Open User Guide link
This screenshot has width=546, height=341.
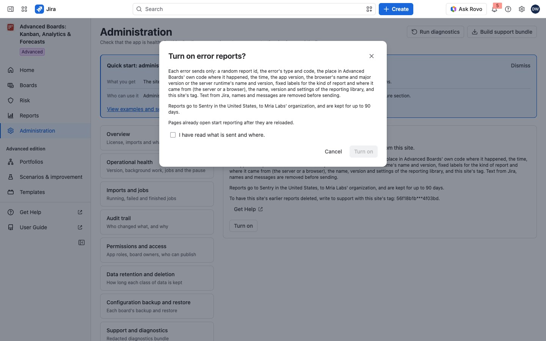tap(45, 227)
